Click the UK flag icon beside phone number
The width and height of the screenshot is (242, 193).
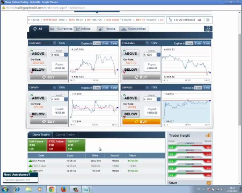pyautogui.click(x=199, y=20)
